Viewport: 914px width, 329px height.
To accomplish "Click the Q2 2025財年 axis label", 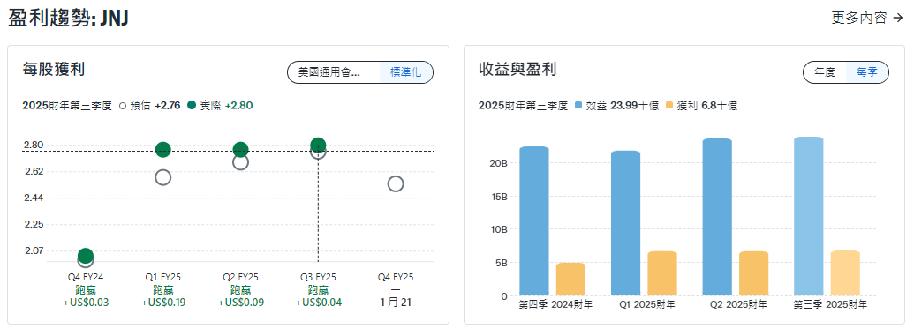I will pyautogui.click(x=738, y=304).
